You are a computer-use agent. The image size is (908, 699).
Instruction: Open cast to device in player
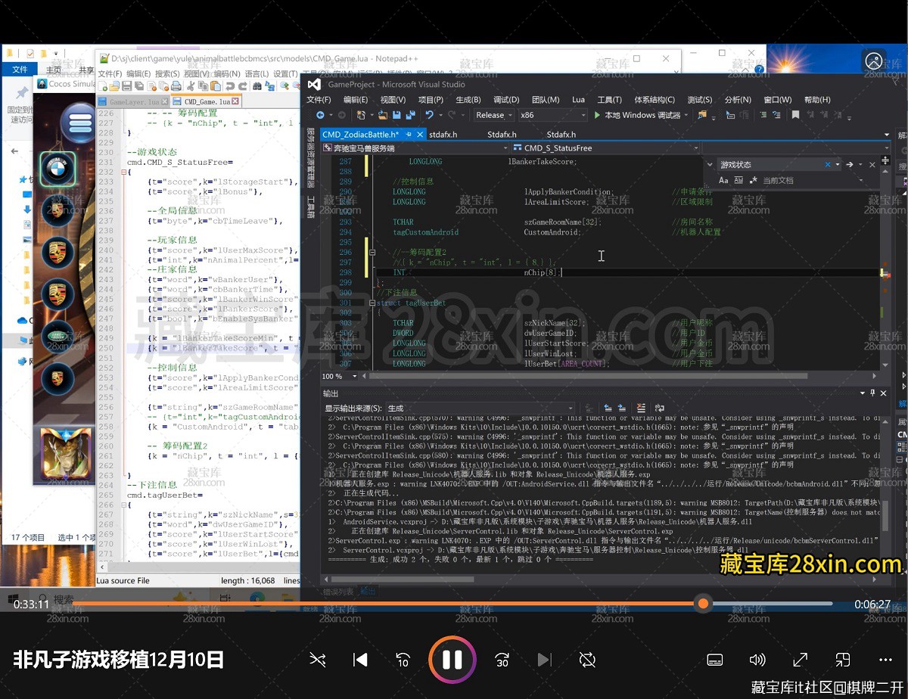tap(843, 660)
